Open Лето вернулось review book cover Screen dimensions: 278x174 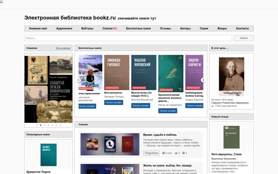point(231,137)
